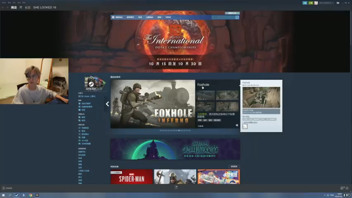Screen dimensions: 352x198
Task: Click 浏览更多 beside special offers
Action: [x=234, y=166]
